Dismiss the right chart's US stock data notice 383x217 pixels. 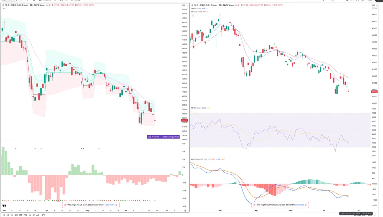click(306, 205)
